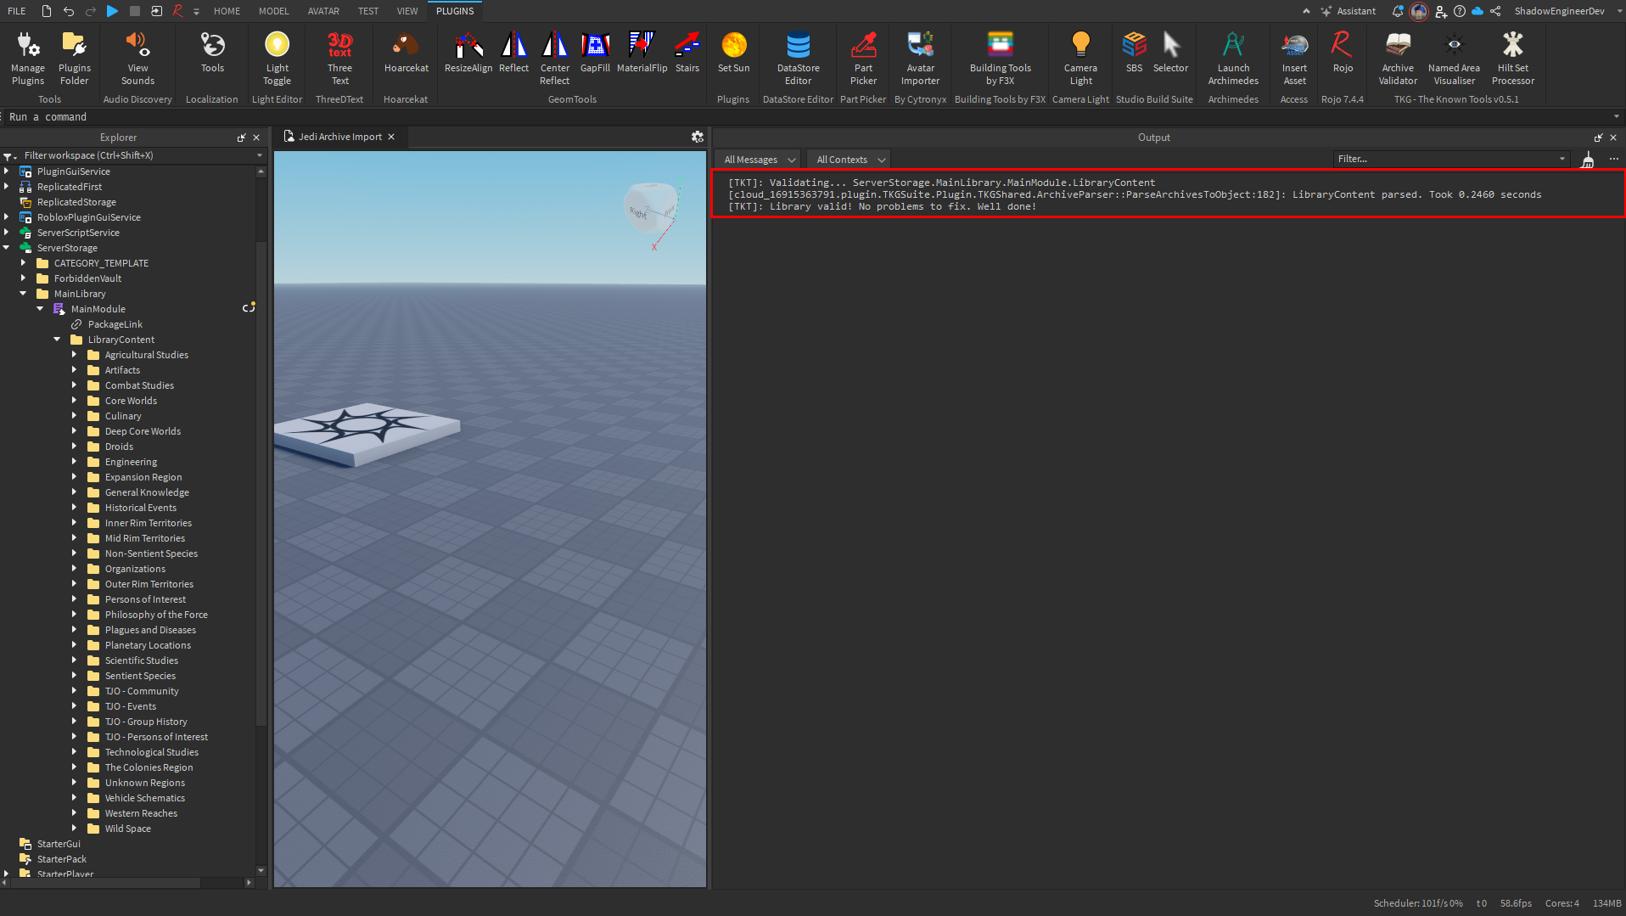Collapse the ServerStorage tree node
The image size is (1626, 916).
click(7, 248)
